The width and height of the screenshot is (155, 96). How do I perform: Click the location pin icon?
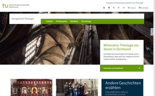(x=114, y=8)
